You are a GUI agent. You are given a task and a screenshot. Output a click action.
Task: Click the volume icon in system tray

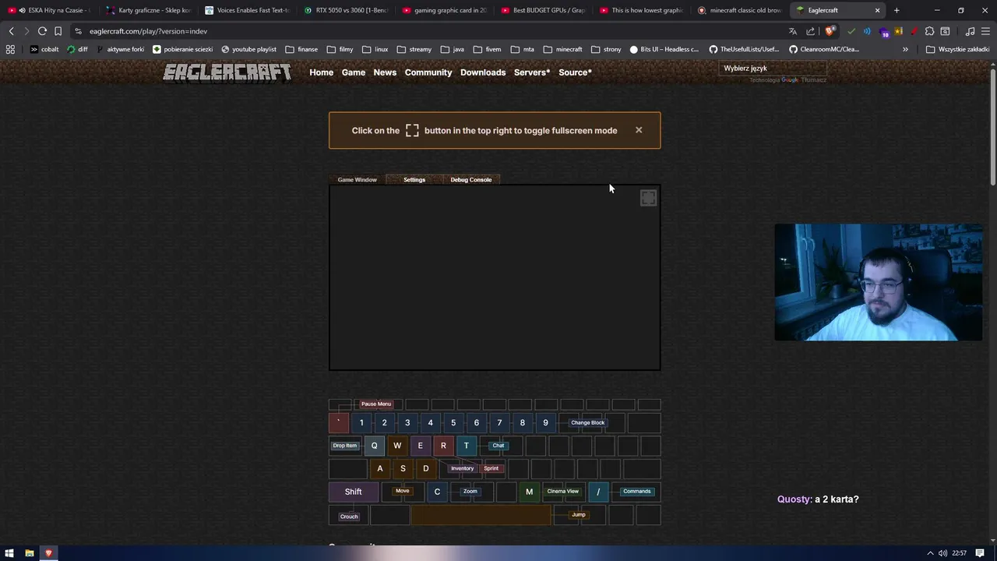[942, 553]
